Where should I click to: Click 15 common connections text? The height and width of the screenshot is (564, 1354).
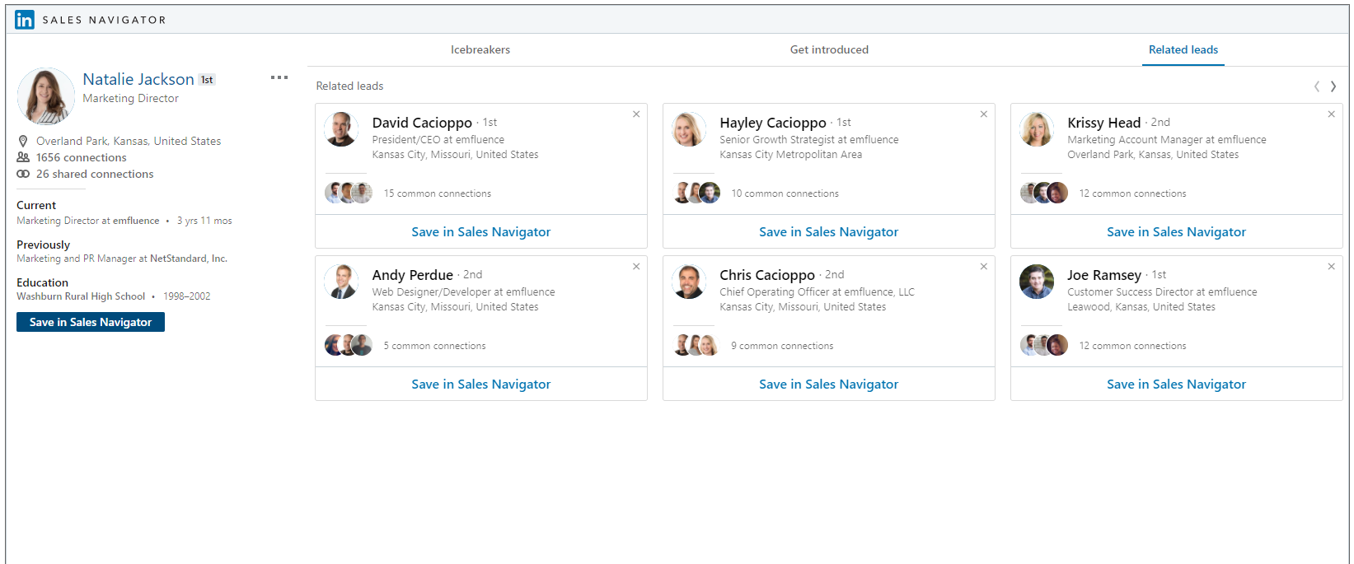pos(438,193)
